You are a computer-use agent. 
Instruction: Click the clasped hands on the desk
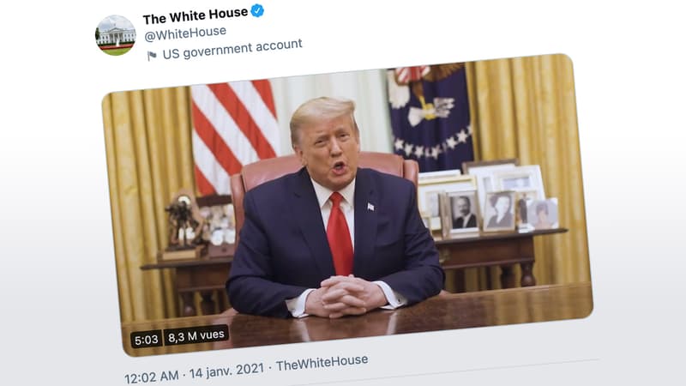click(x=344, y=296)
